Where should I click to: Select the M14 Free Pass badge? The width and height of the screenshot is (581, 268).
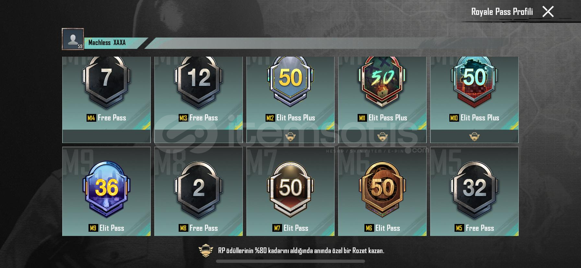[x=106, y=82]
